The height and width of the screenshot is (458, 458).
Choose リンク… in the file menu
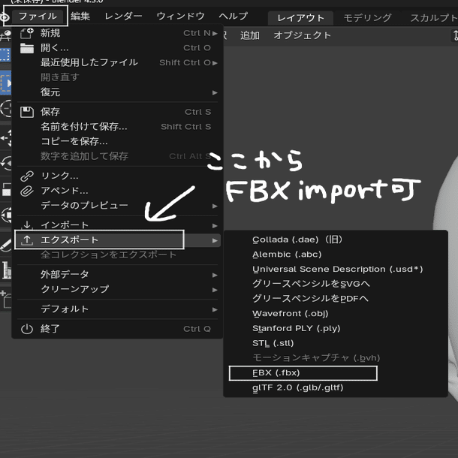point(117,176)
